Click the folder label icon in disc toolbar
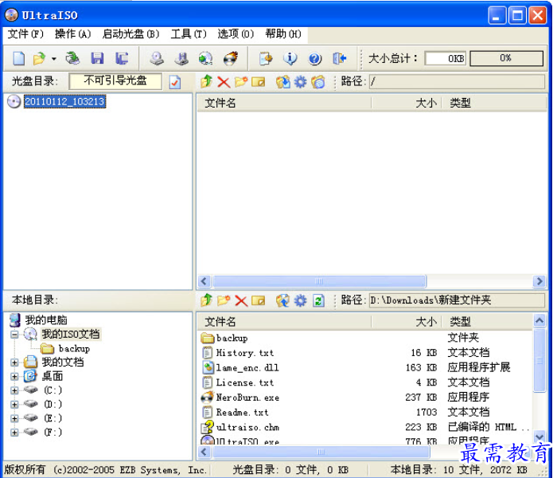The height and width of the screenshot is (478, 557). [x=318, y=82]
